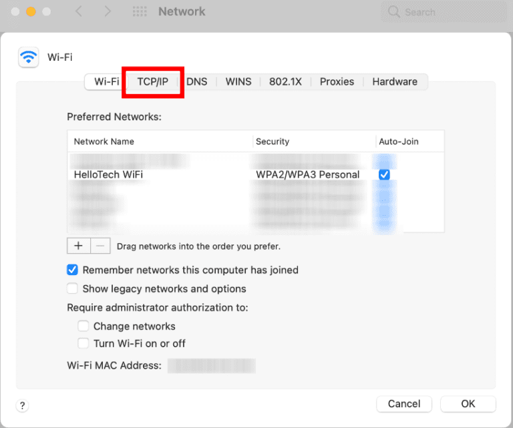Open help with the question mark button

click(22, 406)
